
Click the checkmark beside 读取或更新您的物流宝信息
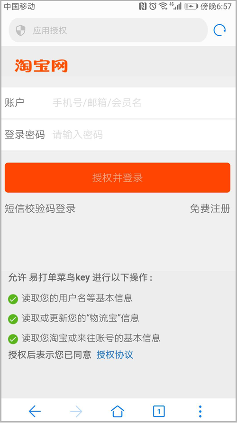13,319
